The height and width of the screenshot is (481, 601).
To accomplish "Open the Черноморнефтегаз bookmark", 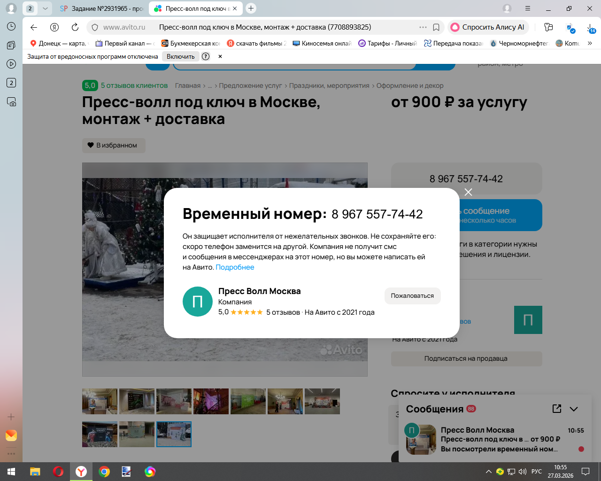I will (x=519, y=43).
